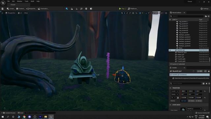Open the Platforms menu
Image resolution: width=211 pixels, height=119 pixels.
pyautogui.click(x=133, y=9)
